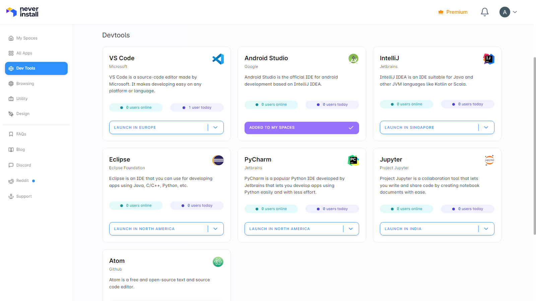Click the Neverinstall logo
The image size is (536, 301).
point(22,12)
